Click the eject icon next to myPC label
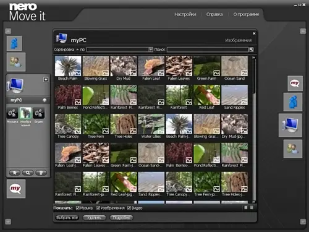 44,100
